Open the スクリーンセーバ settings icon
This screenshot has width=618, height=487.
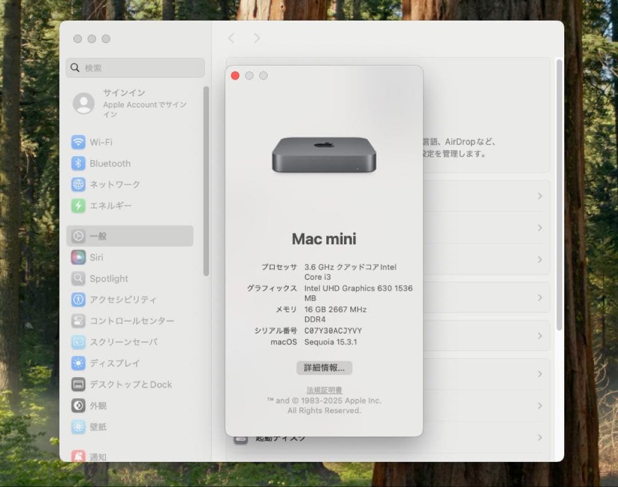click(78, 342)
